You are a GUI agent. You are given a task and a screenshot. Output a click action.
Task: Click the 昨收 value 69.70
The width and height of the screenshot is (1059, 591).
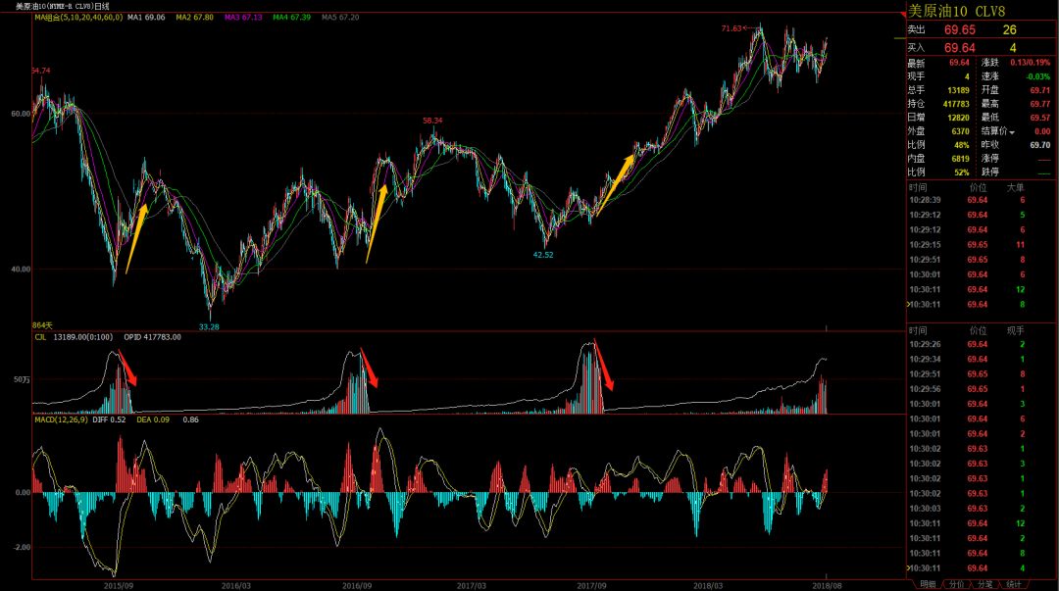(x=1040, y=145)
